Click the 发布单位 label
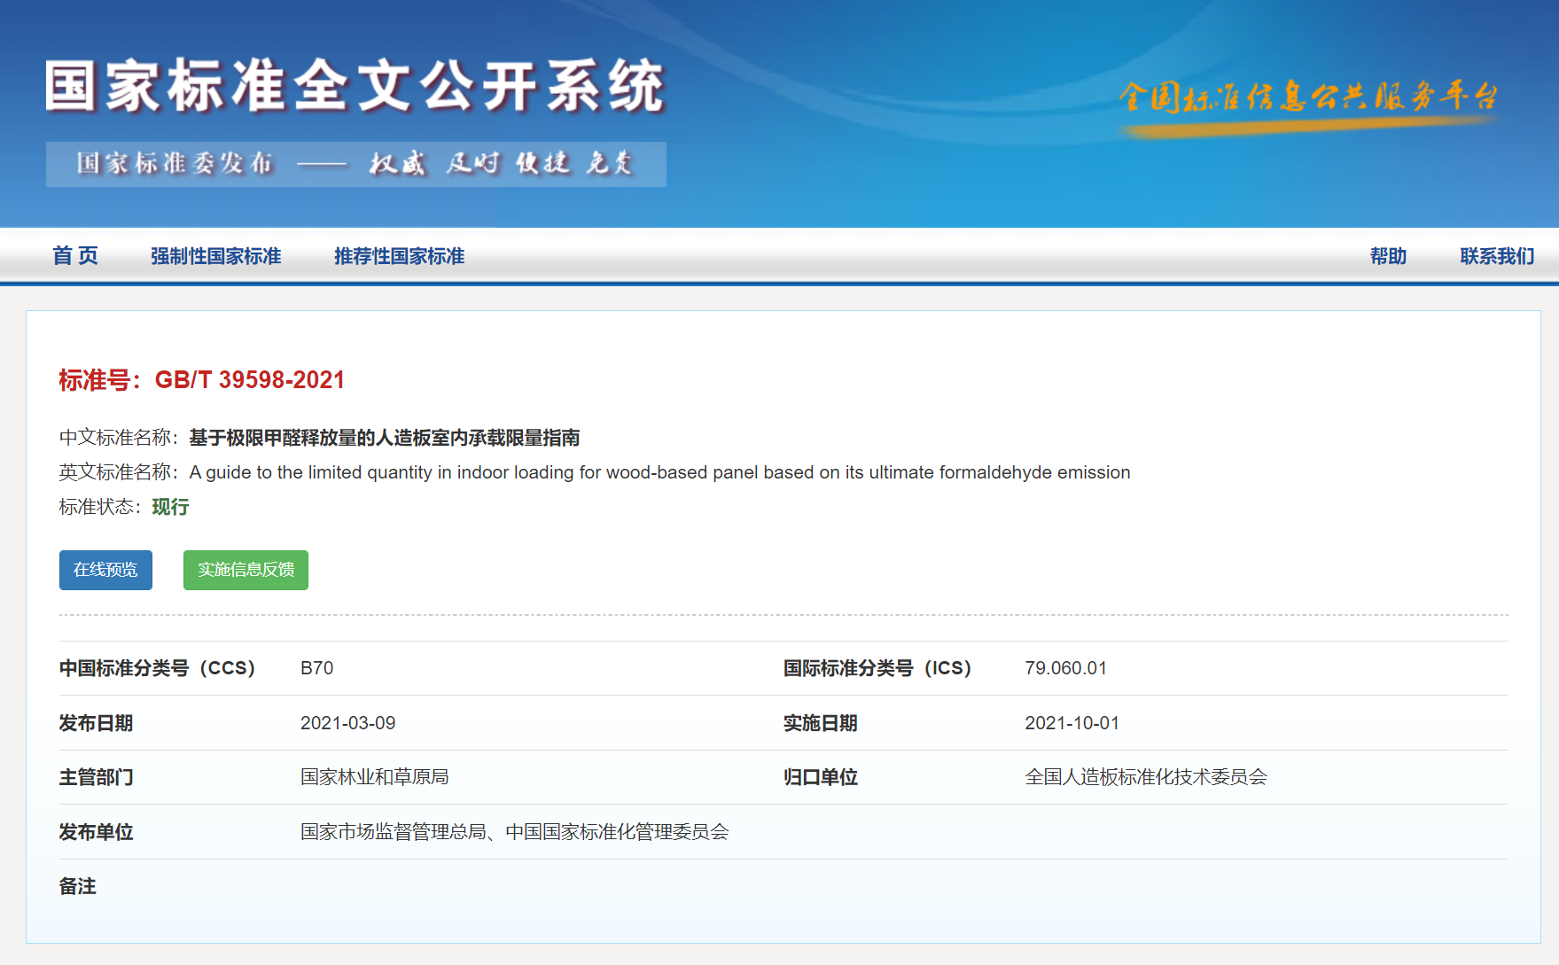1559x965 pixels. [96, 832]
